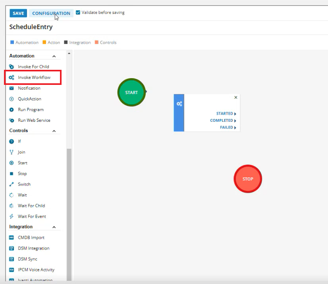This screenshot has height=284, width=328.
Task: Click the Invoke For Child gear icon
Action: click(12, 67)
